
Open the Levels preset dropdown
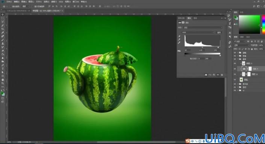203,27
